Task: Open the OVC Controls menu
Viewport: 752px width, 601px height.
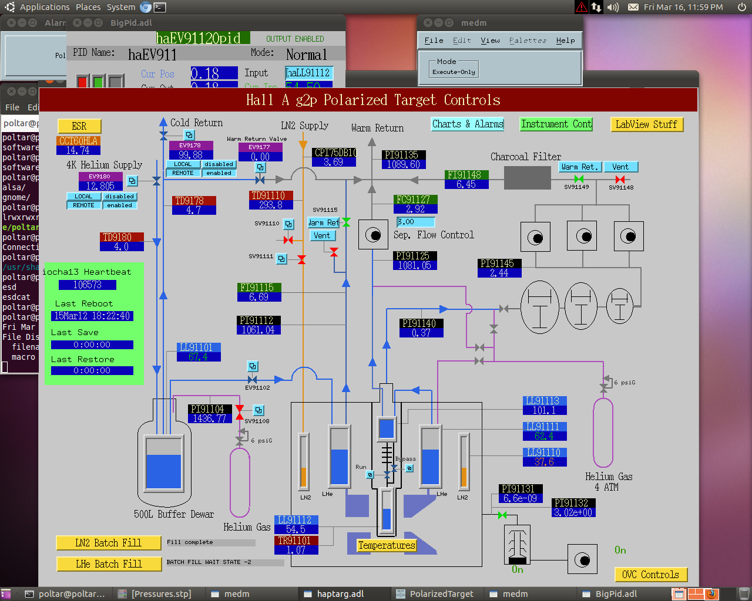Action: pos(650,575)
